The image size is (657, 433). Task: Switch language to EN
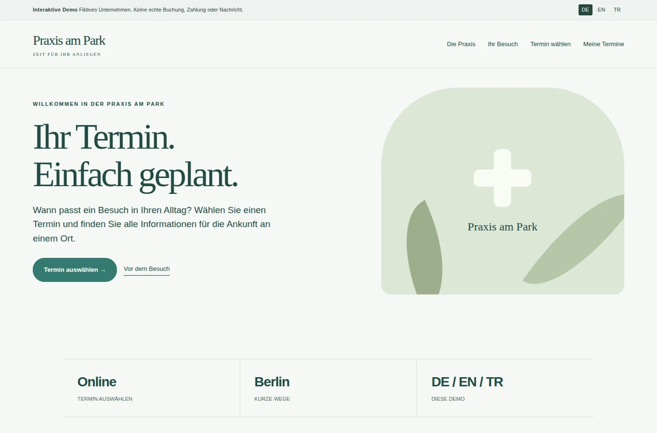[x=601, y=10]
